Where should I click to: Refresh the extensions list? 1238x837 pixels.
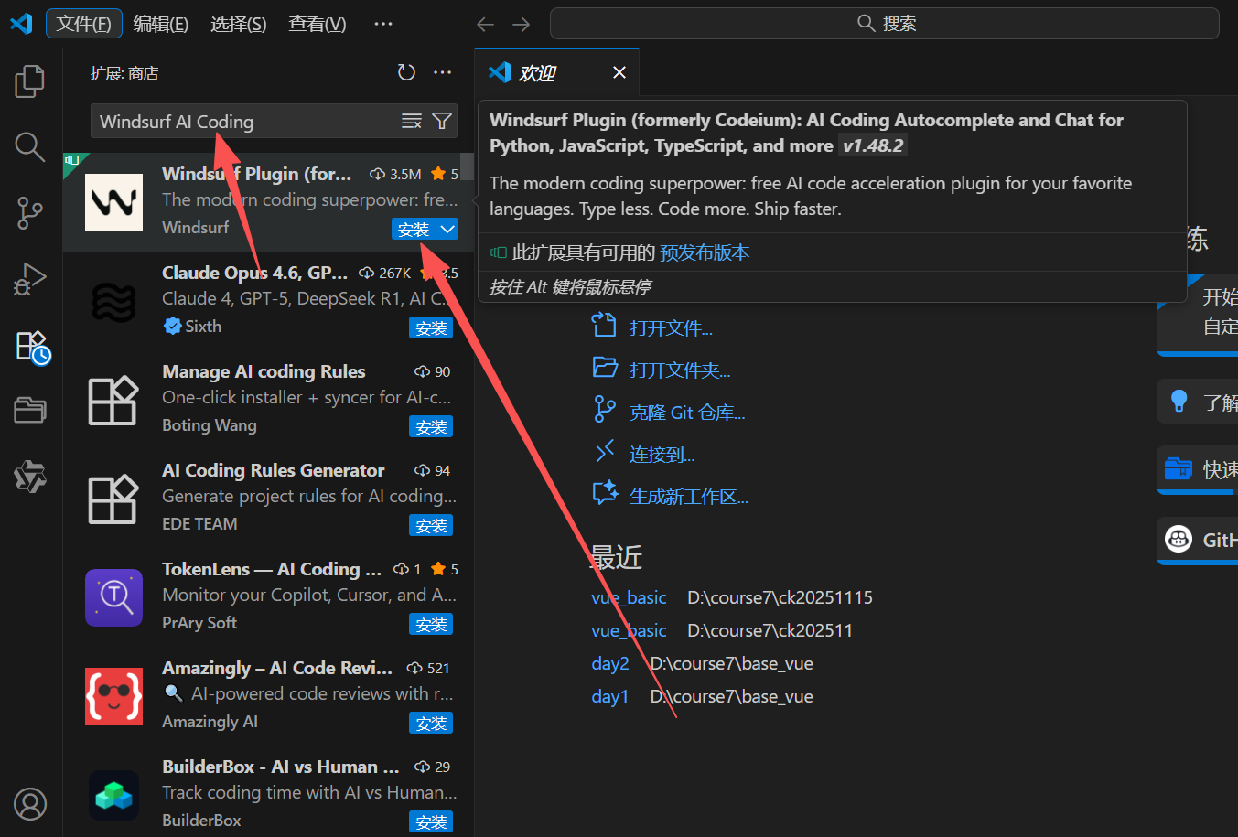pos(406,72)
